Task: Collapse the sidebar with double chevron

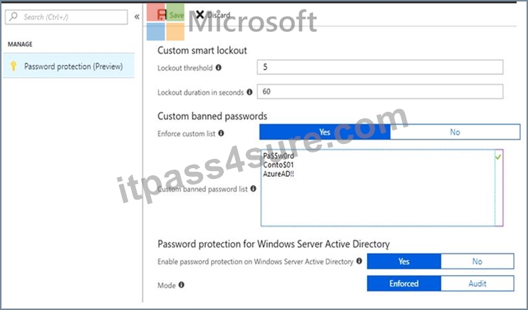Action: 137,17
